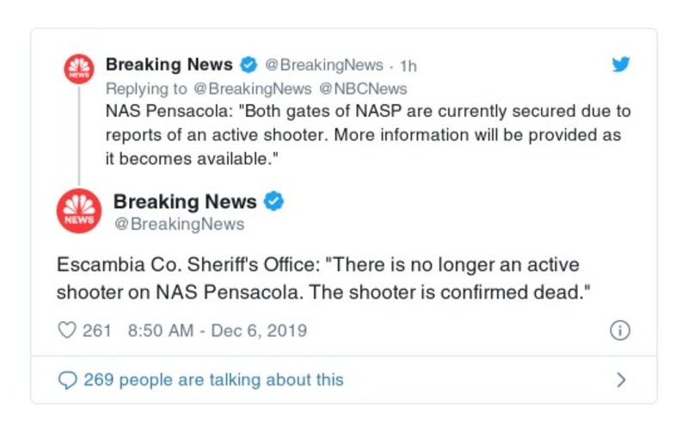Screen dimensions: 688x432
Task: Click the 261 likes count
Action: point(96,330)
